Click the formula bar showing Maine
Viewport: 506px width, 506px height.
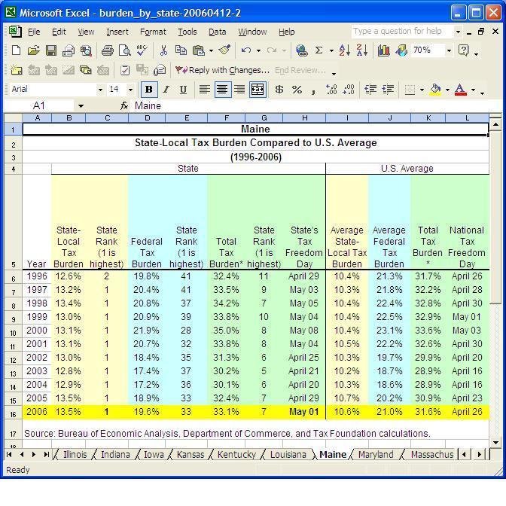click(x=316, y=106)
